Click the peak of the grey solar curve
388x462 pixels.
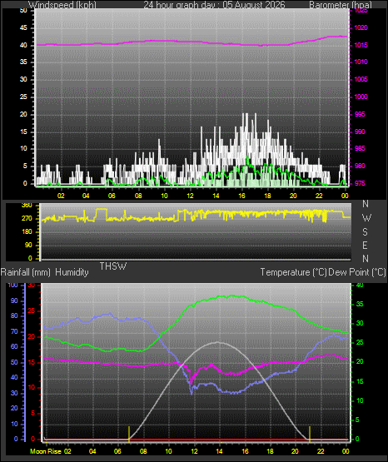click(217, 342)
